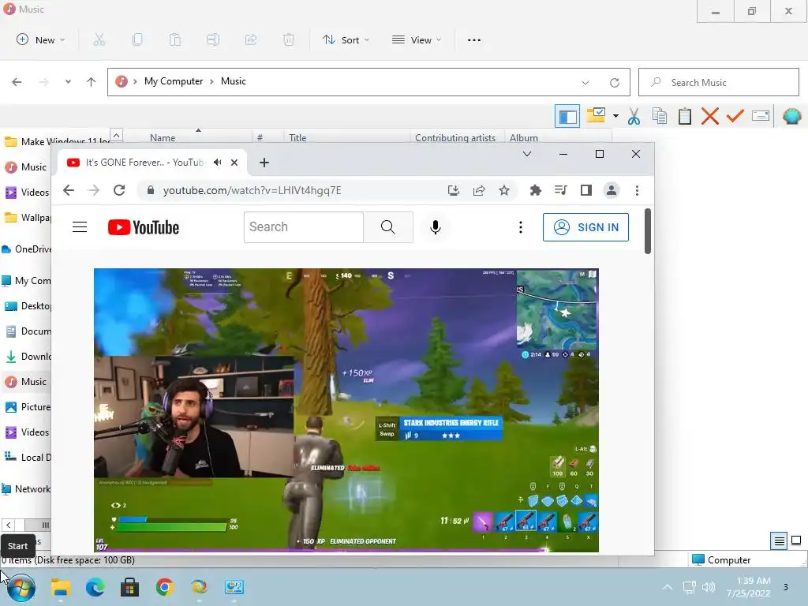
Task: Sort by the Album column header
Action: [524, 137]
